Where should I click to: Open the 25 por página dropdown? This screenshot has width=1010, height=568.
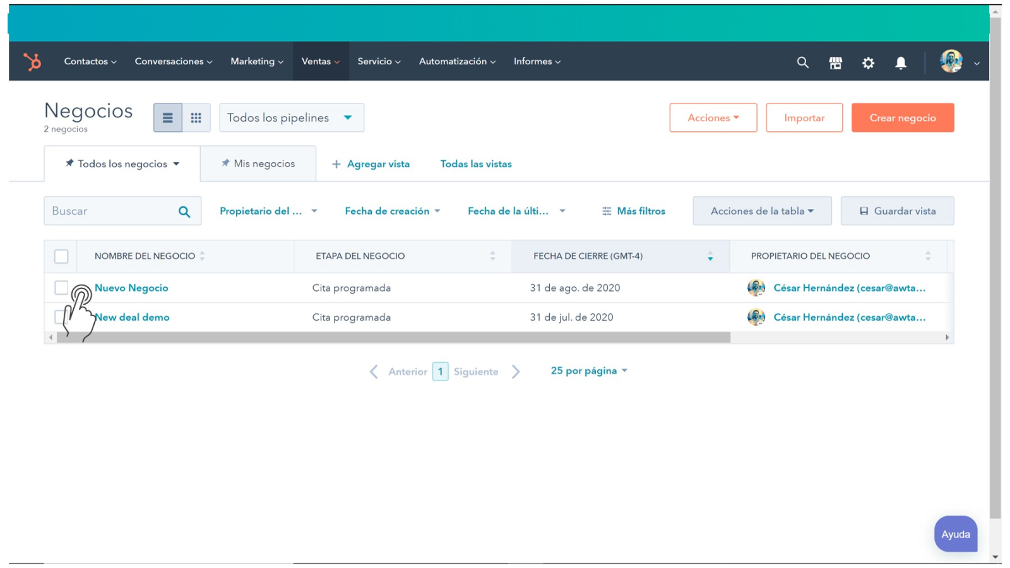pos(589,370)
